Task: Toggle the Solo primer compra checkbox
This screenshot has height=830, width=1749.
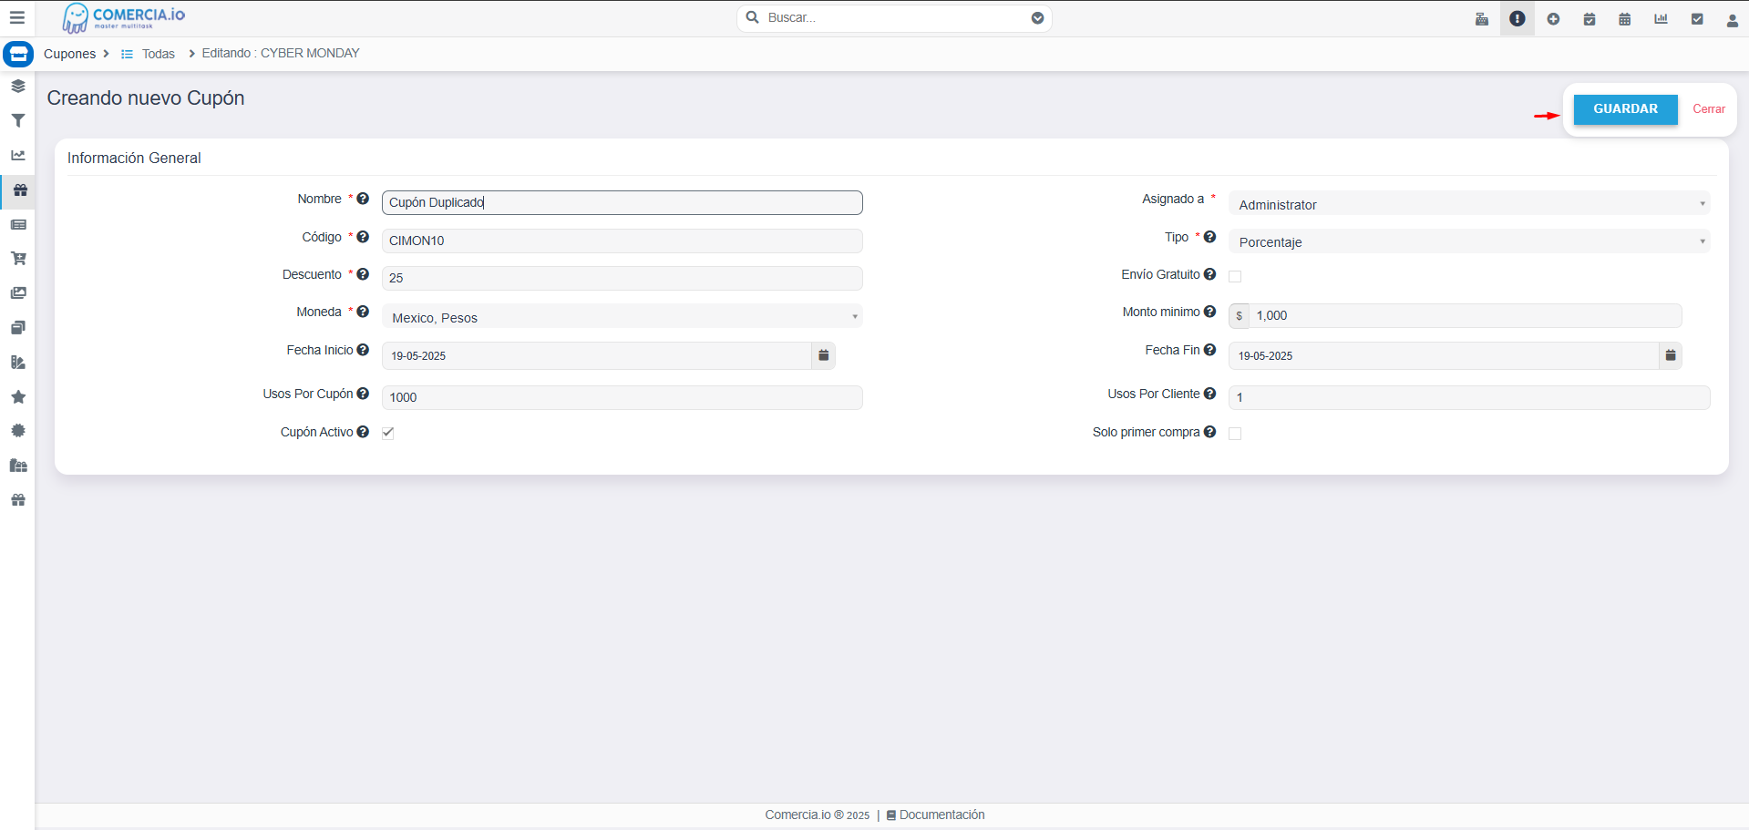Action: tap(1235, 434)
